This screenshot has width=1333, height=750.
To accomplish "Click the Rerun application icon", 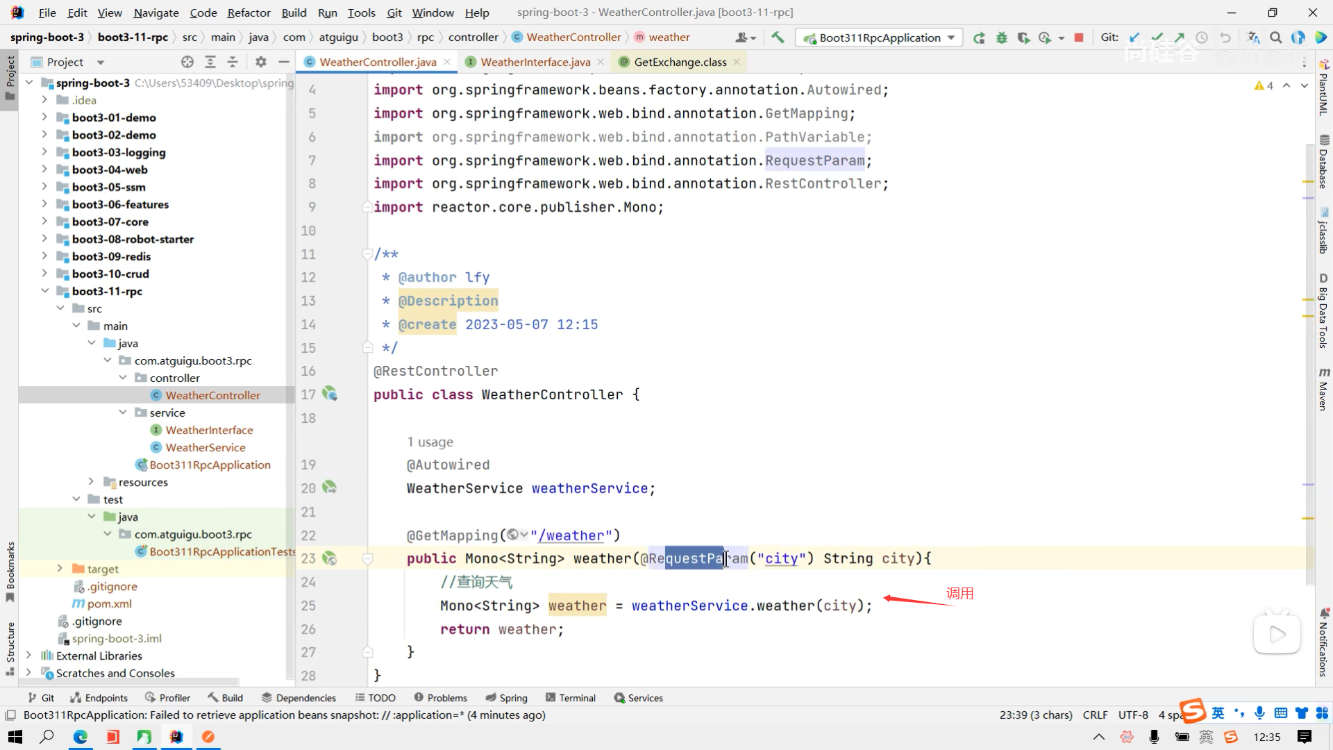I will [979, 37].
